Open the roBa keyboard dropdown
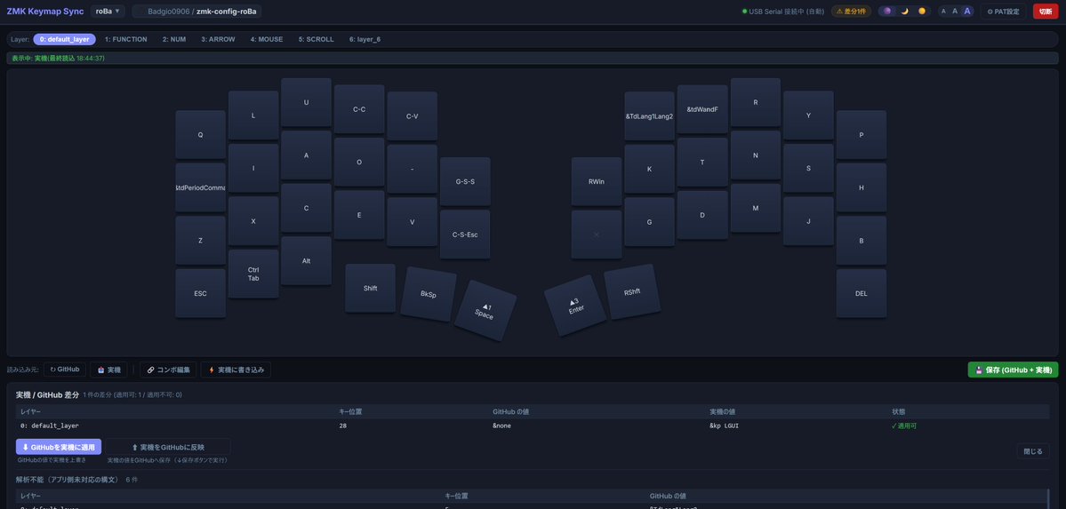This screenshot has width=1066, height=509. (x=108, y=11)
